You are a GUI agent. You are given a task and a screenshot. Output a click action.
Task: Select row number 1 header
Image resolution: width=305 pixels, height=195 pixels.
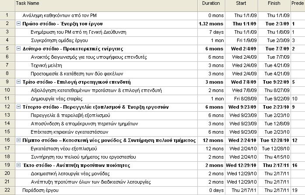click(7, 15)
